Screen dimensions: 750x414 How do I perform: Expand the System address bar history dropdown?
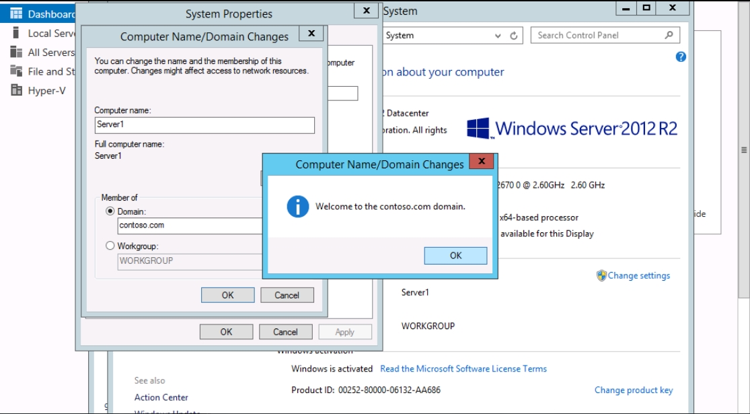click(498, 36)
